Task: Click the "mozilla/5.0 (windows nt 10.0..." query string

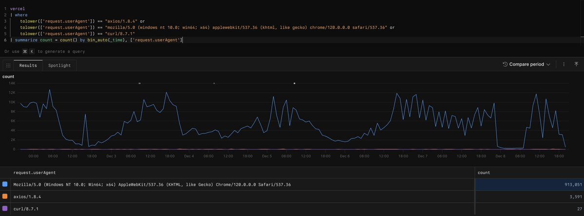Action: [246, 27]
